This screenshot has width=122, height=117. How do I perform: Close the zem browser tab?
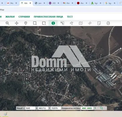point(44,3)
